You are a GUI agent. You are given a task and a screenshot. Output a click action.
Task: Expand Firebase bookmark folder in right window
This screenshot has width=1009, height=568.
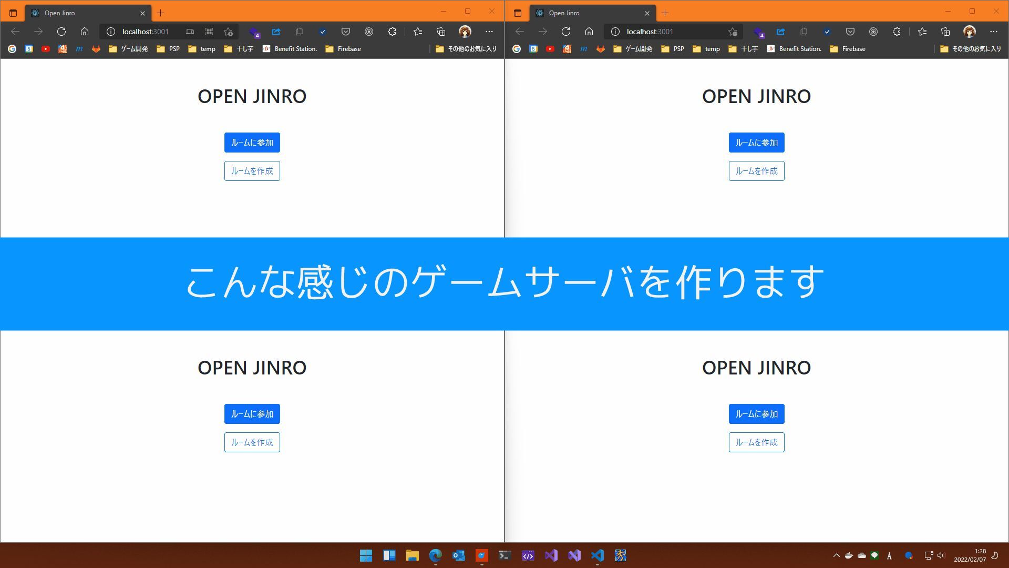click(847, 49)
